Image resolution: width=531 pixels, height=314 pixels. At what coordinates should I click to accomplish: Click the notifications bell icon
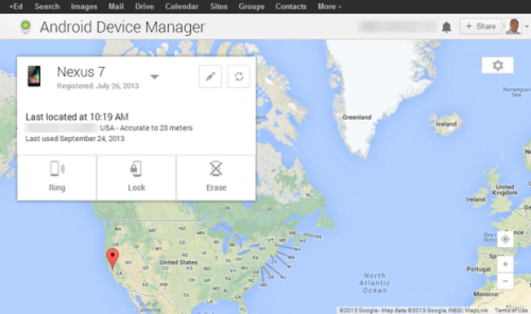(x=446, y=27)
